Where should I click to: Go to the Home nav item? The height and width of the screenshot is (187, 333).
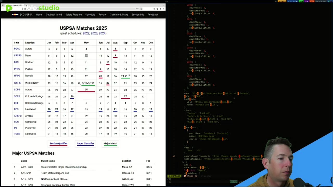(x=39, y=15)
